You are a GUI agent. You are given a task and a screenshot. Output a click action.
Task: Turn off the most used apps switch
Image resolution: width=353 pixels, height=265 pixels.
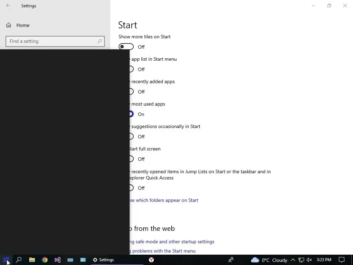coord(131,114)
